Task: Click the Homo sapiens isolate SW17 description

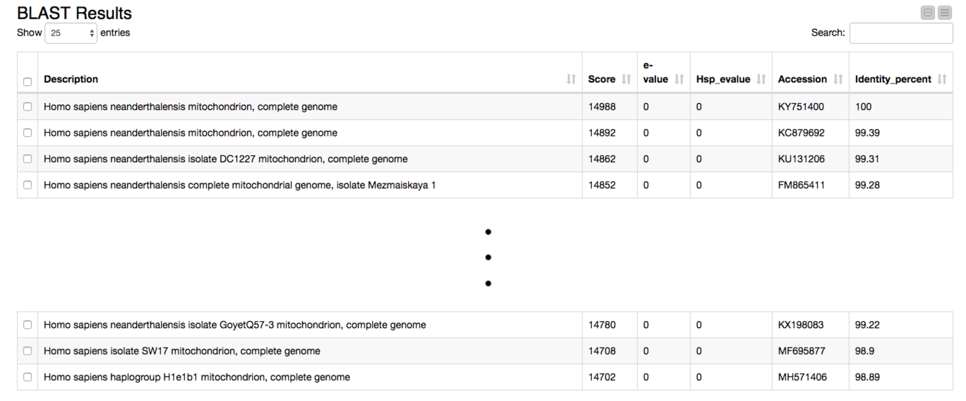Action: (182, 351)
